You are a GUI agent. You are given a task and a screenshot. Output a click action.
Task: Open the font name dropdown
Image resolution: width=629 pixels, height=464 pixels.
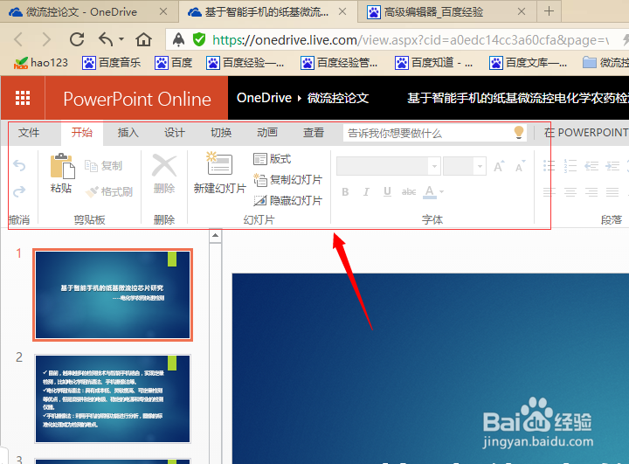[x=434, y=166]
